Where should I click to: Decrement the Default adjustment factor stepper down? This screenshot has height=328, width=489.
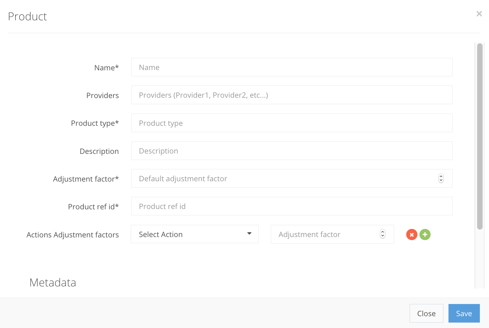(x=441, y=180)
